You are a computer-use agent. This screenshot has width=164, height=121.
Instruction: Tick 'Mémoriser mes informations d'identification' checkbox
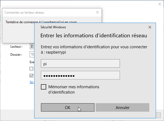coord(44,87)
